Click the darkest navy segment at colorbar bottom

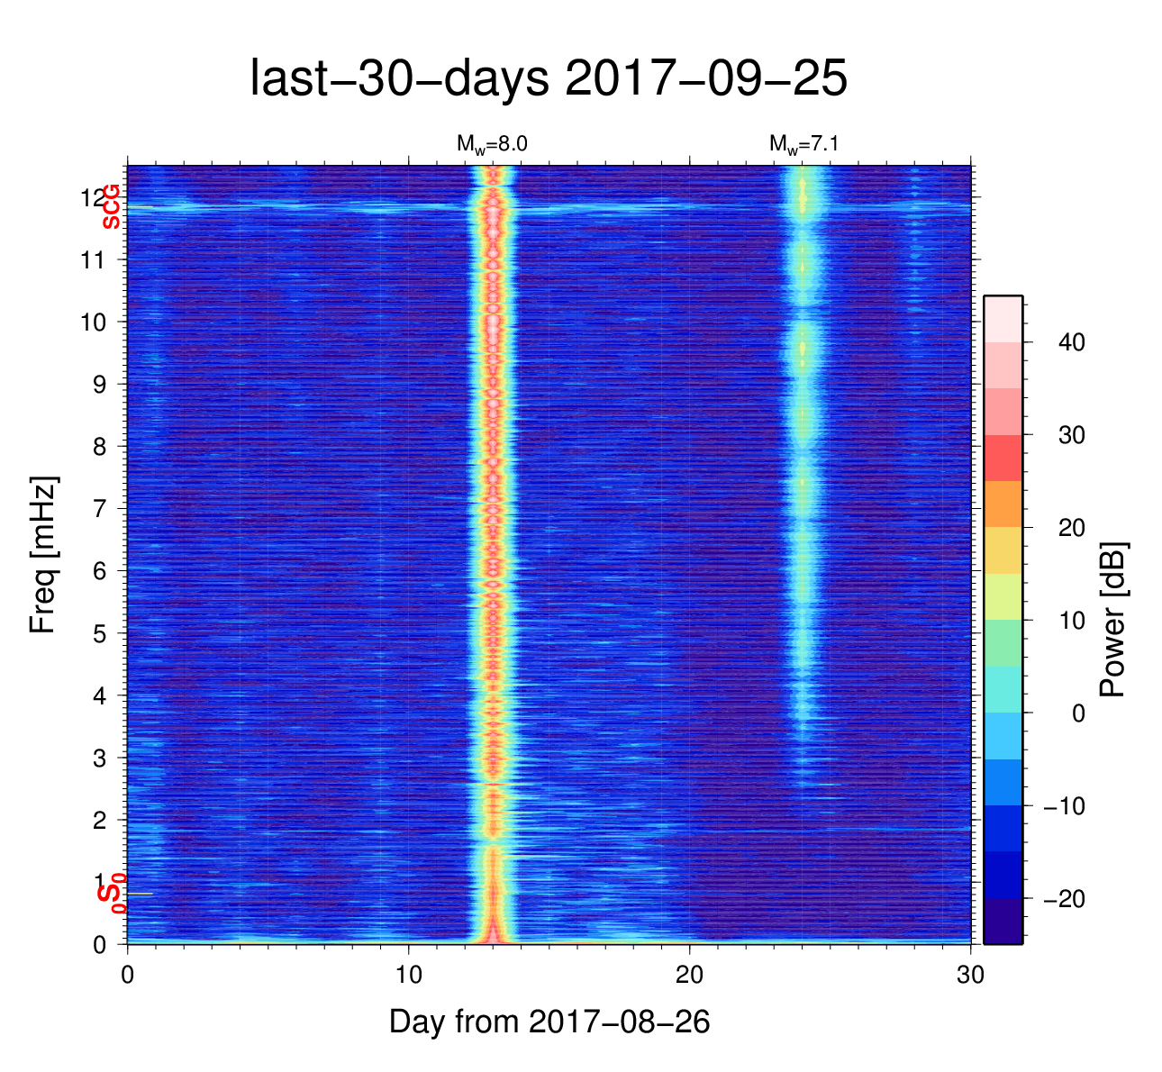[1003, 921]
